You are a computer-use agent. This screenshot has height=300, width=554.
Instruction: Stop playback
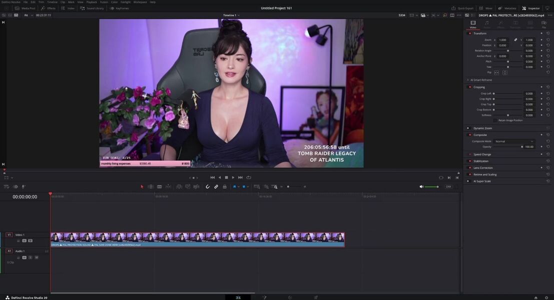227,177
